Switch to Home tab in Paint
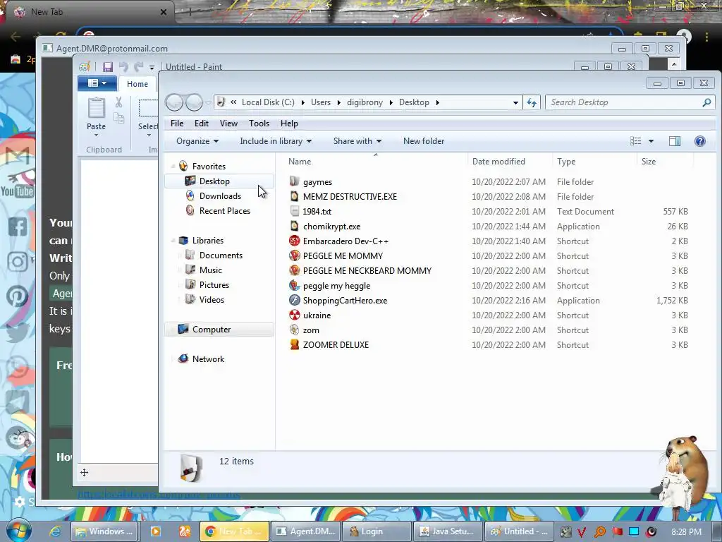The height and width of the screenshot is (542, 722). tap(137, 84)
